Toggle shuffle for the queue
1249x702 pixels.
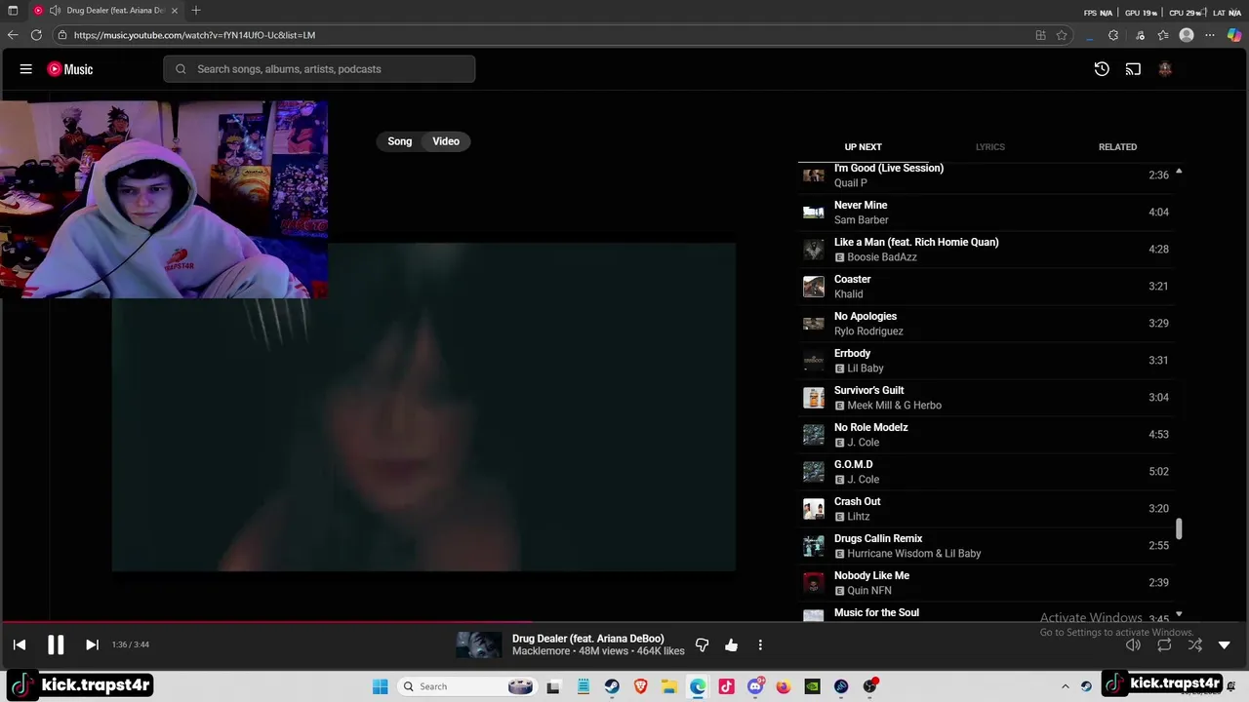1195,644
